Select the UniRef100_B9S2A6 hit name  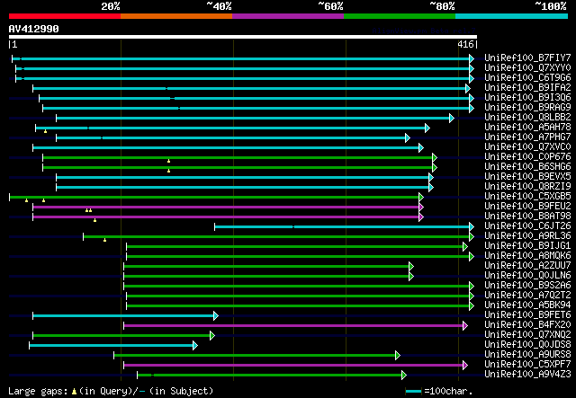[527, 286]
